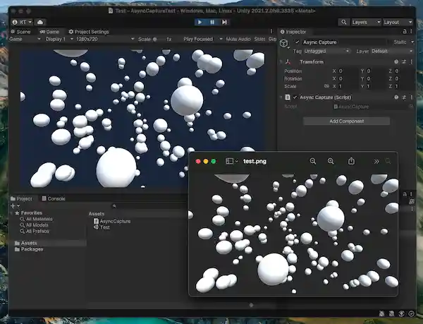
Task: Click the Scale Z field
Action: click(404, 86)
